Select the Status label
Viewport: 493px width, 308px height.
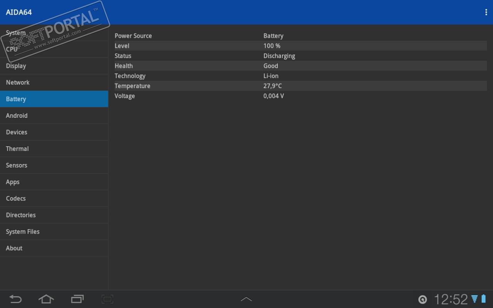[x=123, y=56]
